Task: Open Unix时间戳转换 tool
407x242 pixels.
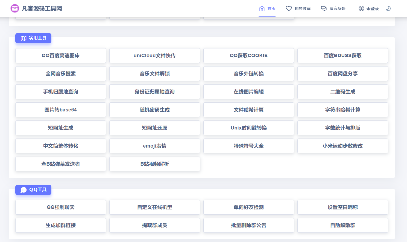Action: pyautogui.click(x=249, y=128)
